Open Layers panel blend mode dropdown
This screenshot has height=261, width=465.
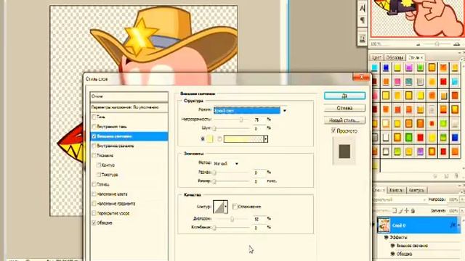point(400,200)
